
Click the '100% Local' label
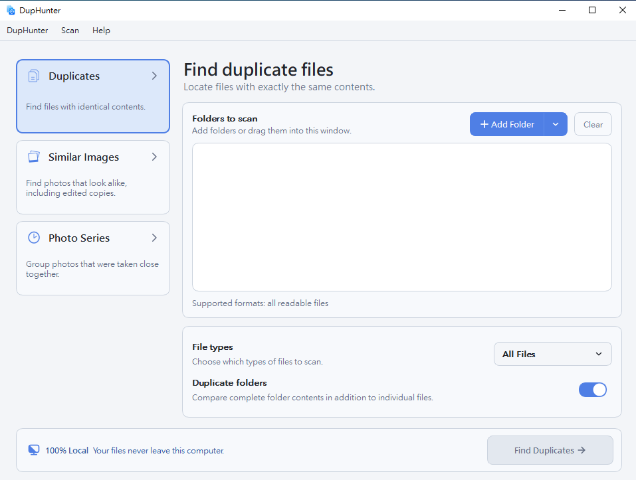pos(67,450)
